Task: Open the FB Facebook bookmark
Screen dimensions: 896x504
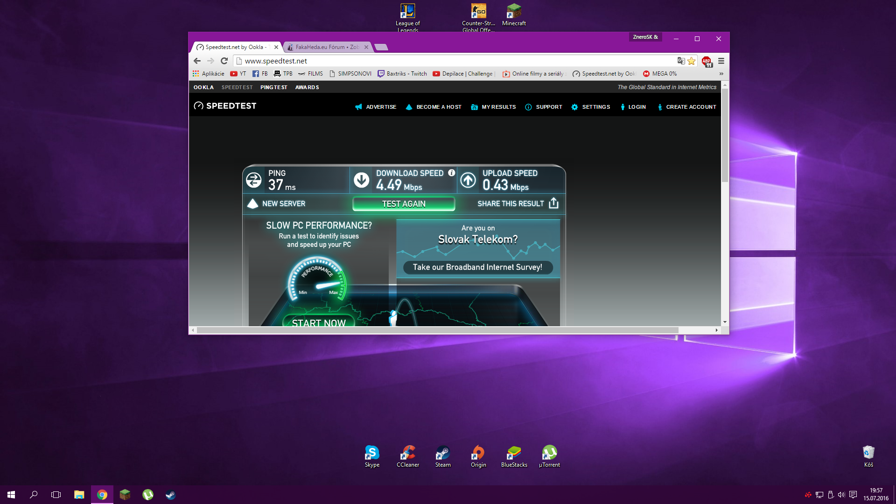Action: coord(260,74)
